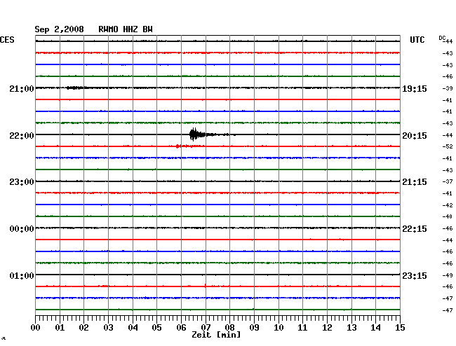Click the DC value -49

pos(448,275)
